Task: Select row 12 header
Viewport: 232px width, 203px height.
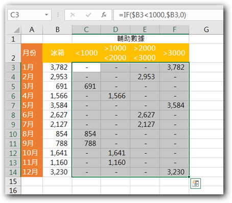Action: click(13, 153)
